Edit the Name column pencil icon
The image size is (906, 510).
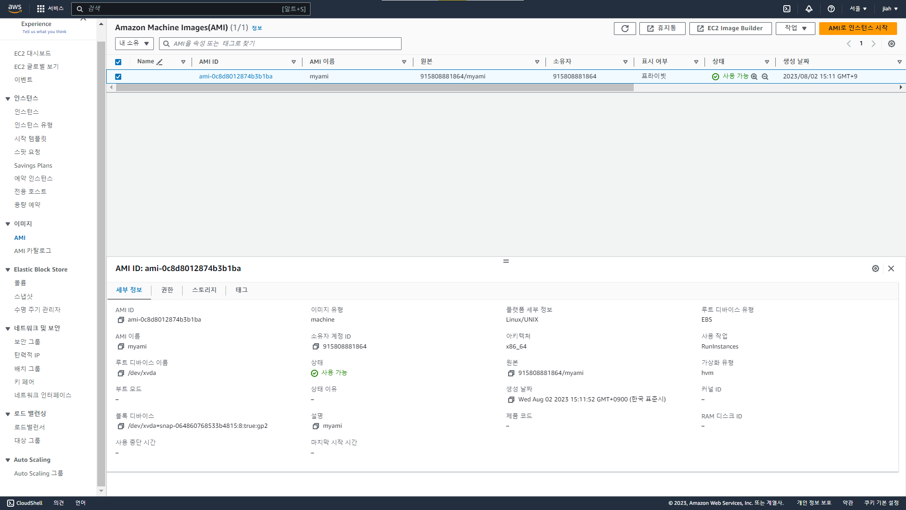tap(159, 62)
